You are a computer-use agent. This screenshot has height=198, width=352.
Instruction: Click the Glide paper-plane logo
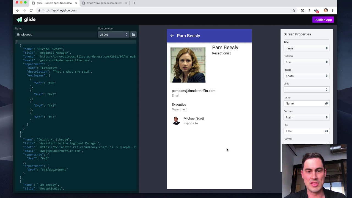pyautogui.click(x=19, y=20)
